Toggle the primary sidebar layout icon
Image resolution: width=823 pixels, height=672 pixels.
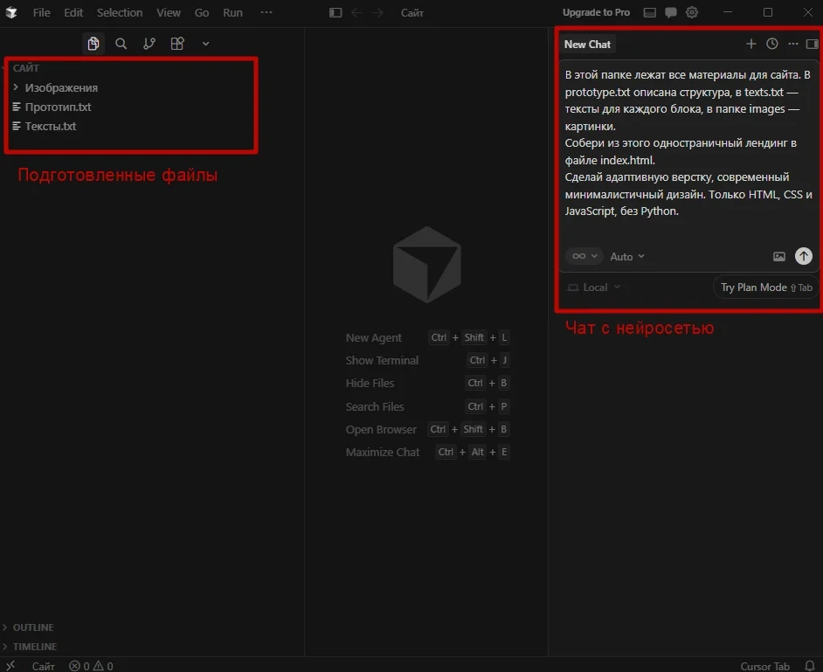pos(335,12)
